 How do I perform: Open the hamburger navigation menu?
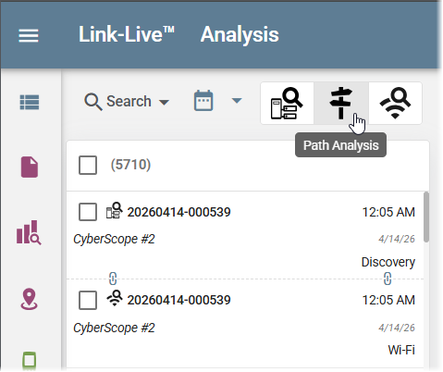29,35
